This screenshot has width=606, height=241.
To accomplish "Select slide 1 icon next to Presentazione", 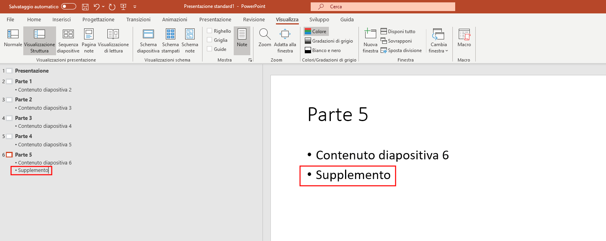I will 9,71.
